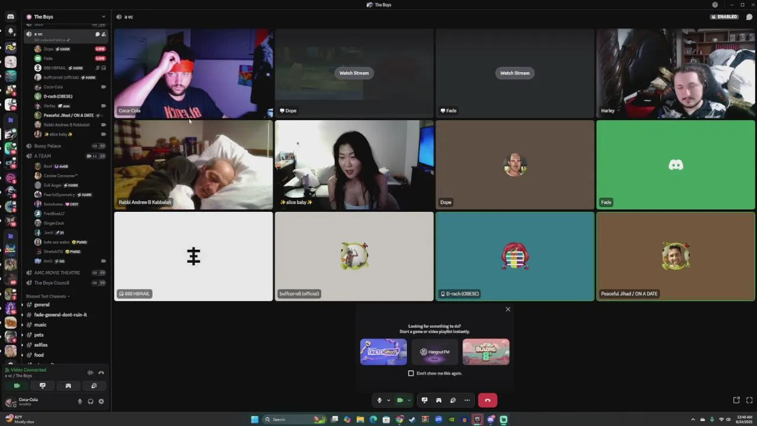Open chat panel icon beside ENABLED badge
757x426 pixels.
[749, 17]
